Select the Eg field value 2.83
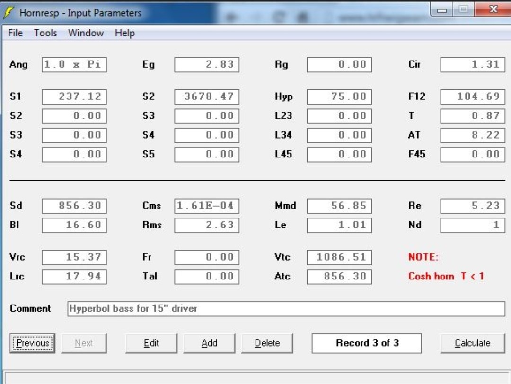This screenshot has width=511, height=384. (x=207, y=64)
